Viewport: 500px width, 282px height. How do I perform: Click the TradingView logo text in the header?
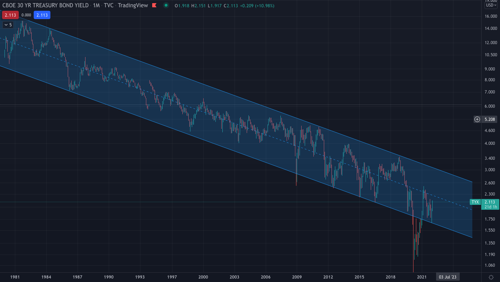click(x=132, y=6)
